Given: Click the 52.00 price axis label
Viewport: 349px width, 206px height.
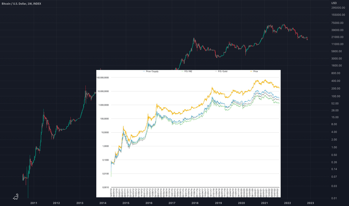Looking at the screenshot, I should 335,103.
